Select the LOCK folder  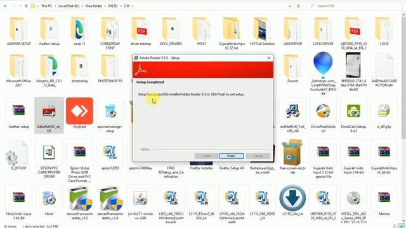(x=384, y=32)
